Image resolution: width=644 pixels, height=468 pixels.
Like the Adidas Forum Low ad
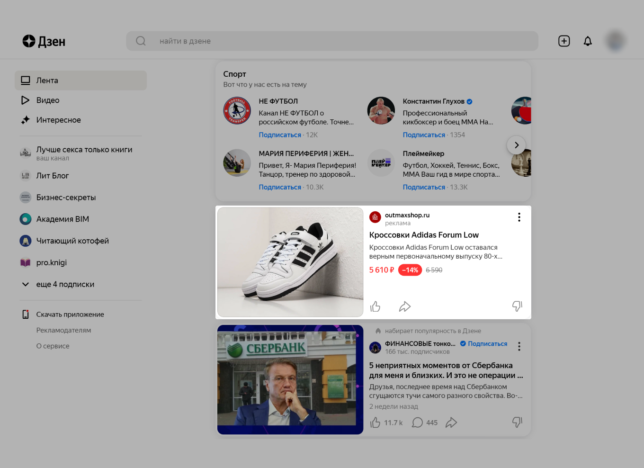[376, 306]
